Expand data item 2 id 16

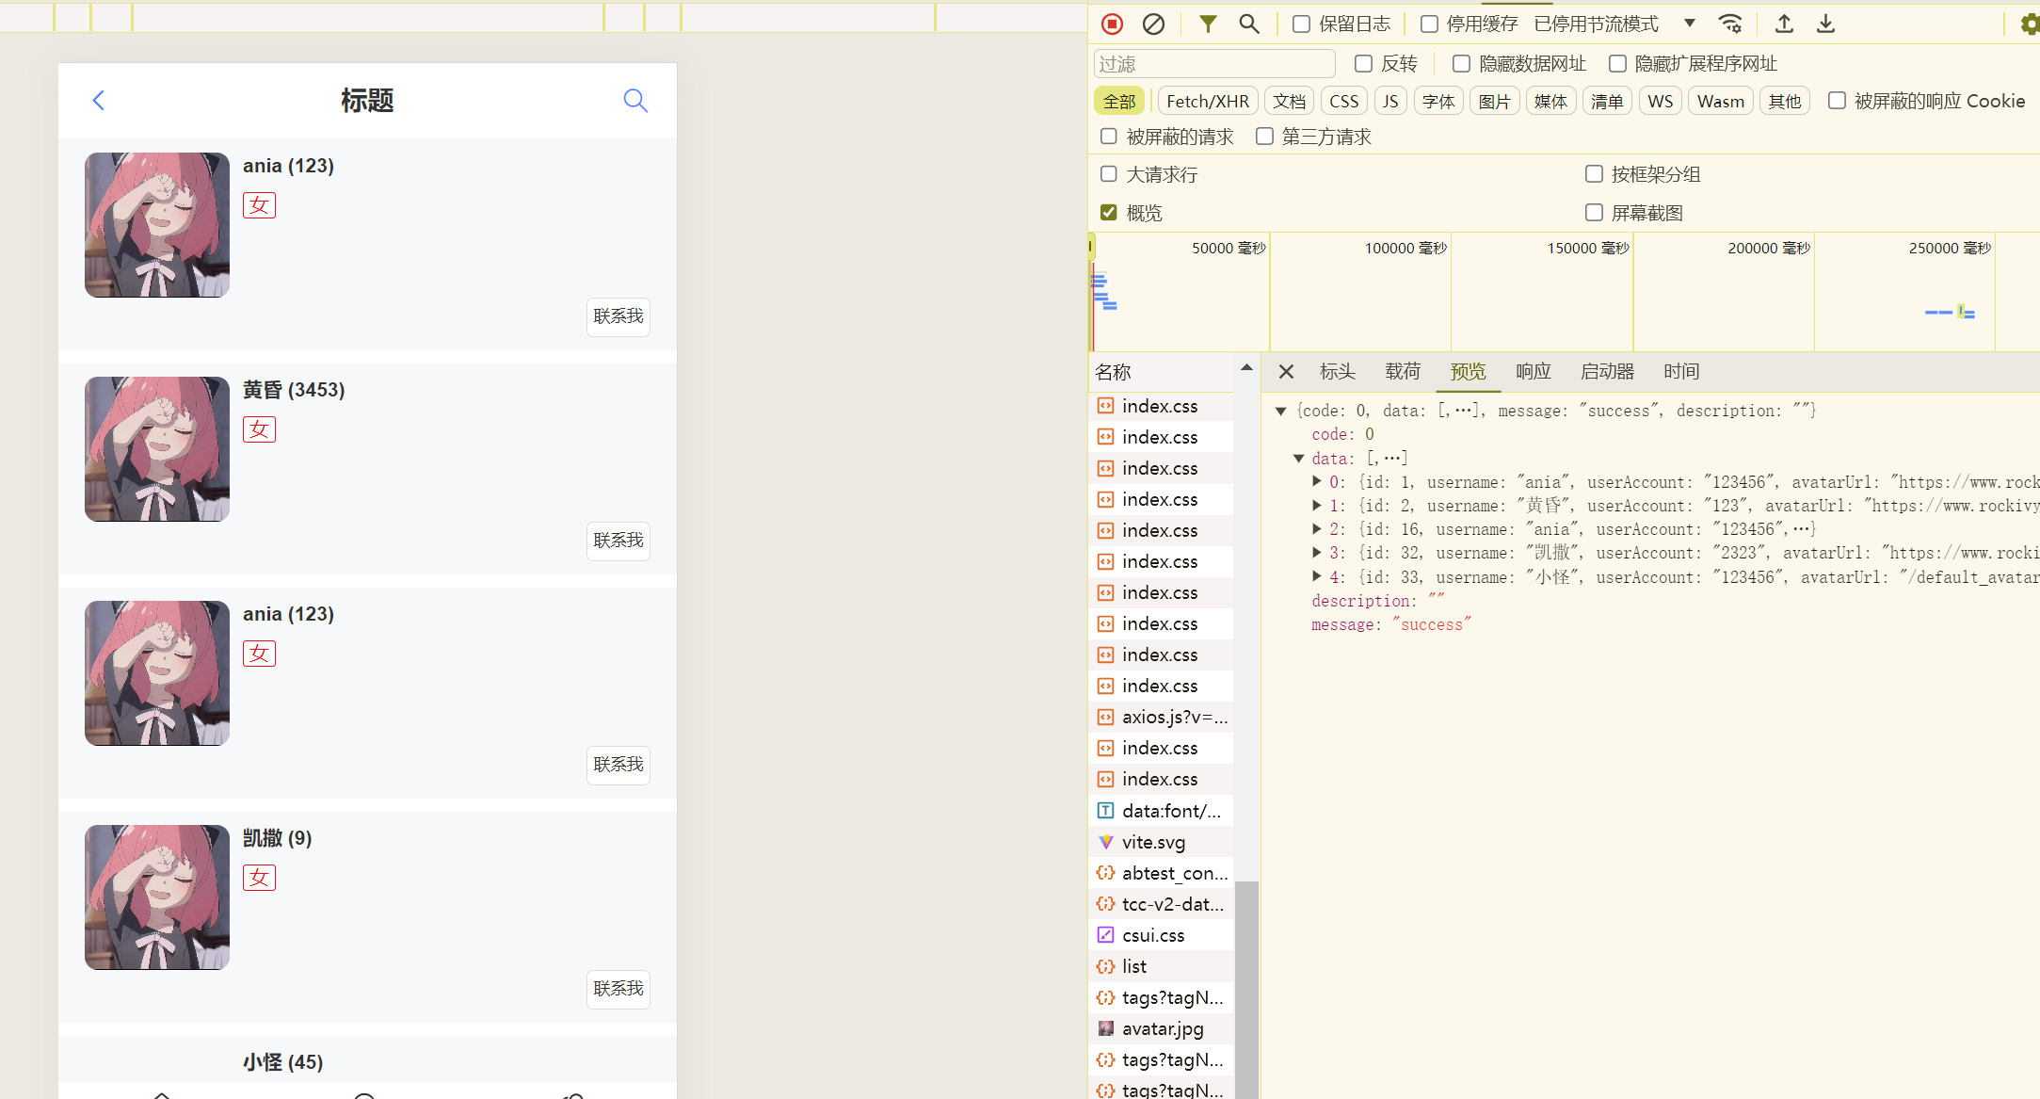point(1316,529)
